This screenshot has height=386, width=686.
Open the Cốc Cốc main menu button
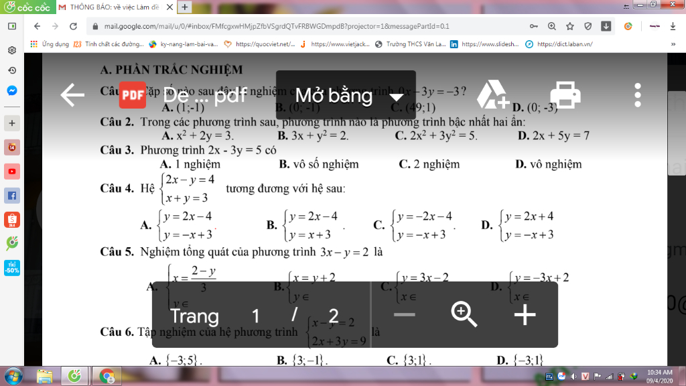coord(27,7)
